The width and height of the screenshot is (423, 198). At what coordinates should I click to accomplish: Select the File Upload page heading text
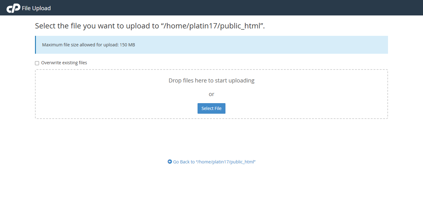(x=36, y=8)
